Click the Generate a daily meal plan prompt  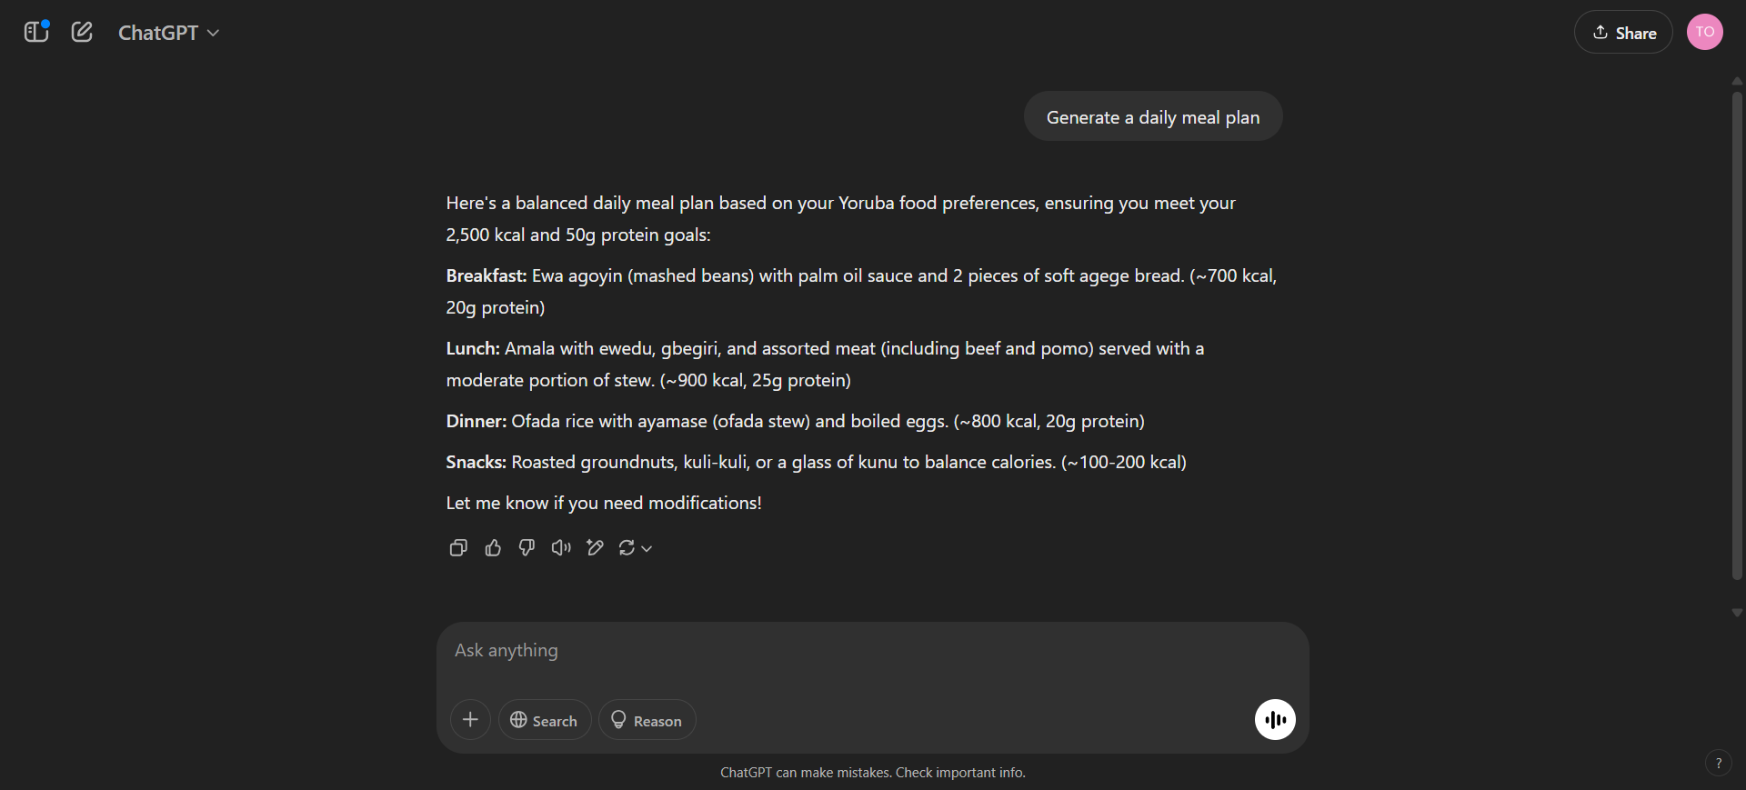1153,116
